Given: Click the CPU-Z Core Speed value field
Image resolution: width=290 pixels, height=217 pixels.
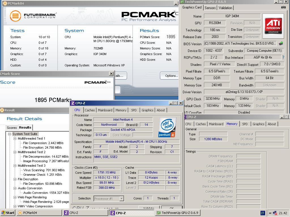Looking at the screenshot, I should coord(107,173).
